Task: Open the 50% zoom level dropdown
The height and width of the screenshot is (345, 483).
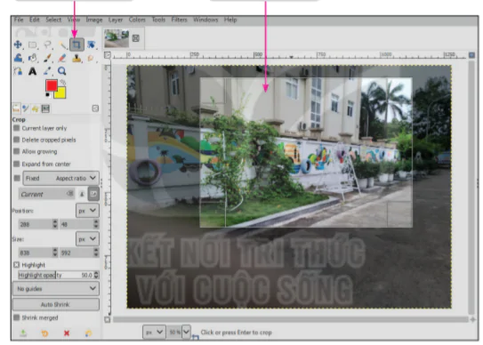Action: [186, 333]
